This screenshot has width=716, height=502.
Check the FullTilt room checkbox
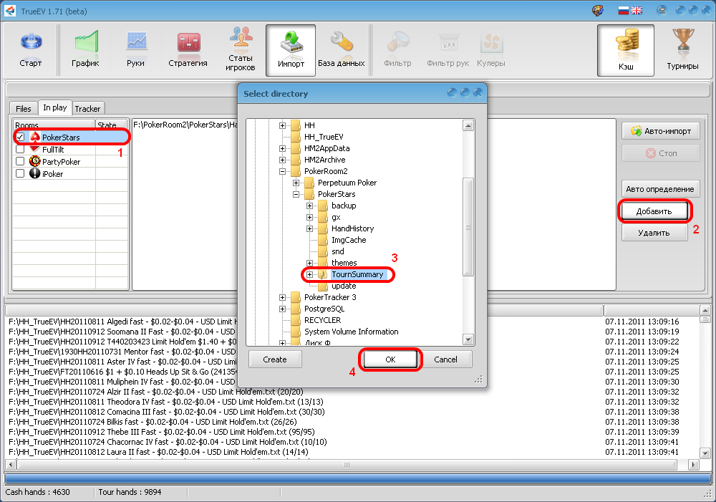(x=20, y=149)
